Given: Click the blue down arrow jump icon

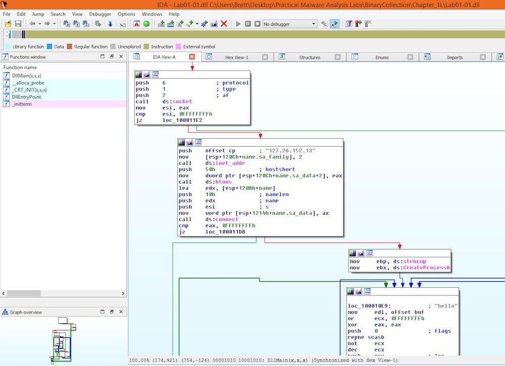Looking at the screenshot, I should pyautogui.click(x=110, y=24).
